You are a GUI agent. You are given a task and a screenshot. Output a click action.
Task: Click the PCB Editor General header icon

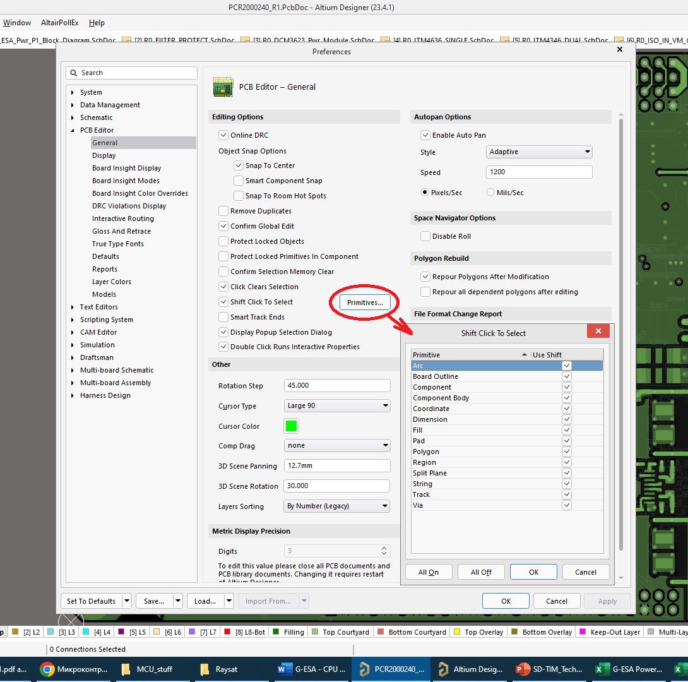223,87
